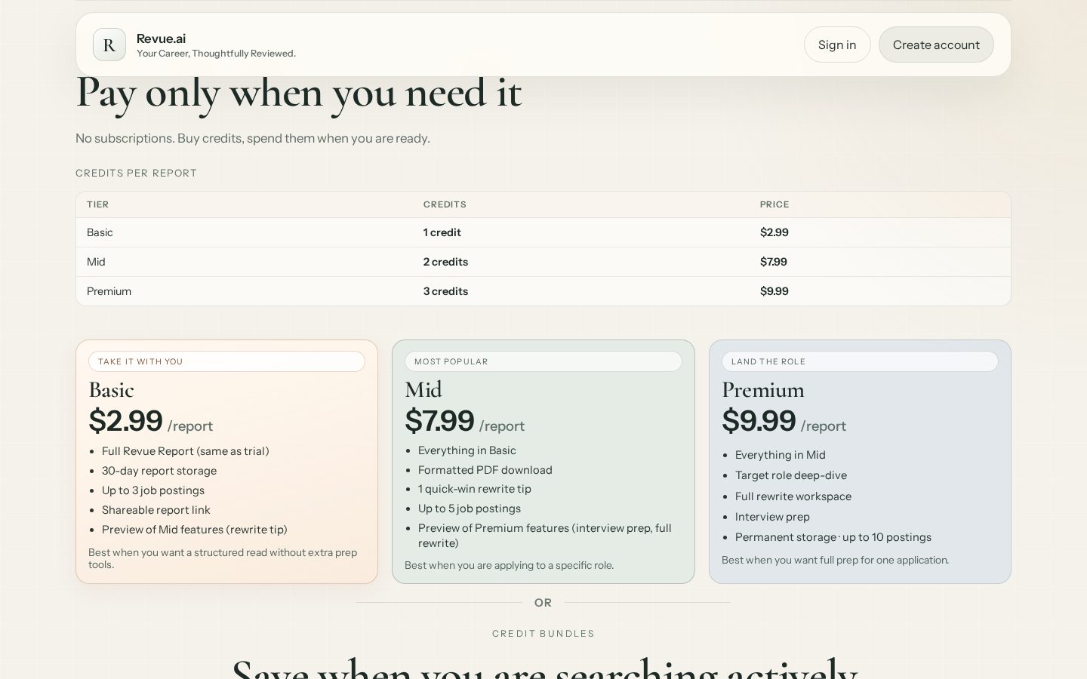Screen dimensions: 1087x679
Task: Click the 'CREDITS PER REPORT' label
Action: 136,173
